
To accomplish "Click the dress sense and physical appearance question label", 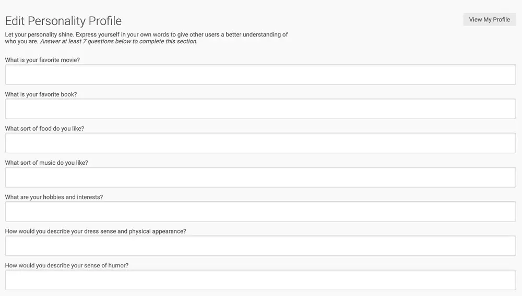I will click(x=96, y=231).
